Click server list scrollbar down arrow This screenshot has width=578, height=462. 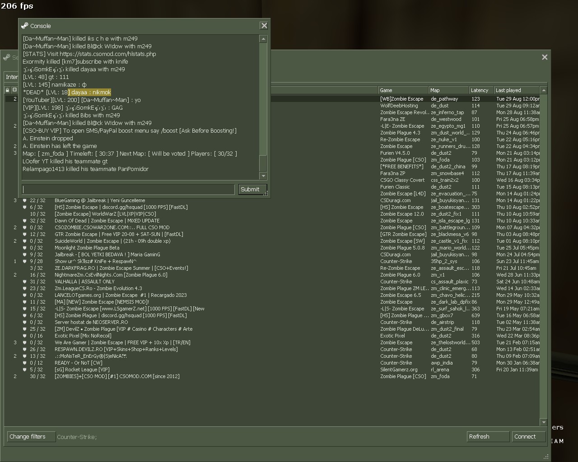coord(544,422)
